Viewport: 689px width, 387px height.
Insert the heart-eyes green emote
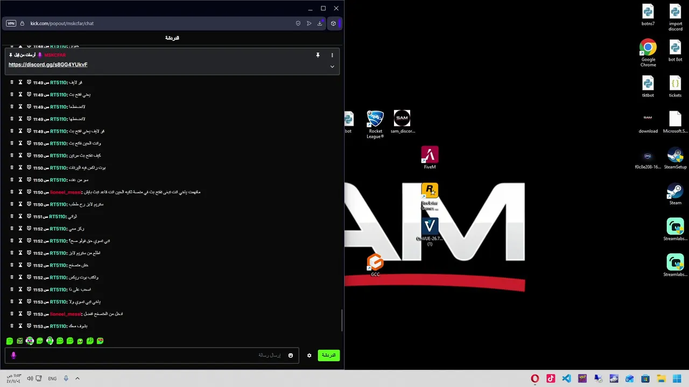pos(100,341)
